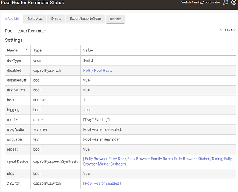Go back to App List
238x192 pixels.
12,18
